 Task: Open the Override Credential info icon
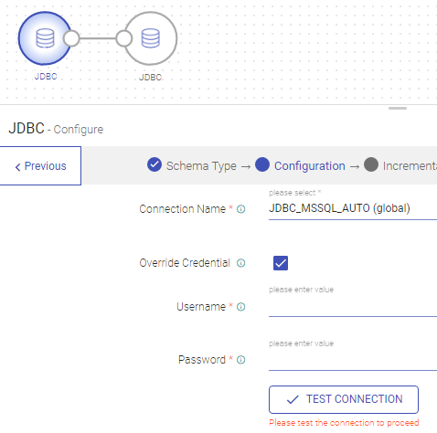click(x=240, y=263)
